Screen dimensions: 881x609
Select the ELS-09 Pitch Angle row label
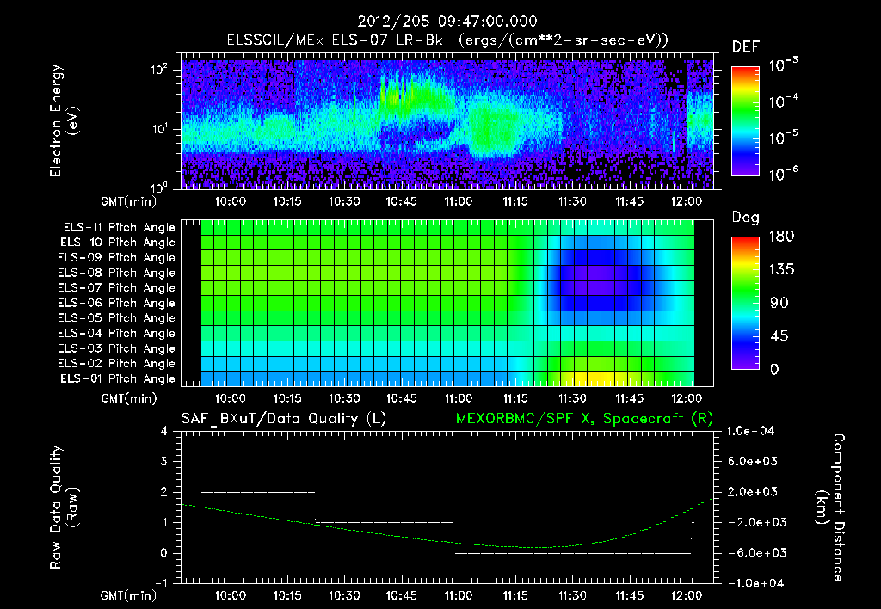[x=117, y=257]
